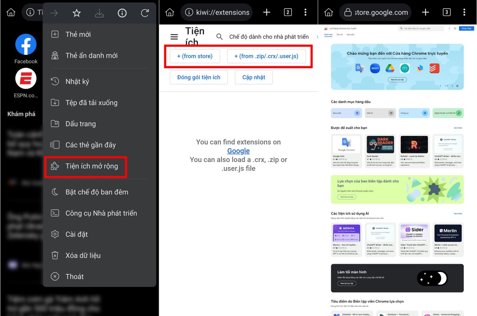Click the kiwi://extensions address bar

coord(217,12)
